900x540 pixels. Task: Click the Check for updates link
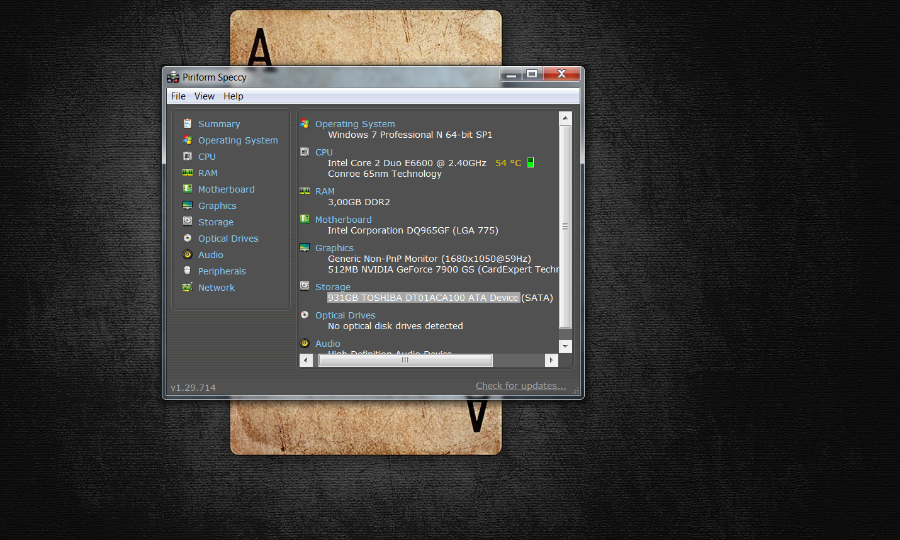[521, 386]
